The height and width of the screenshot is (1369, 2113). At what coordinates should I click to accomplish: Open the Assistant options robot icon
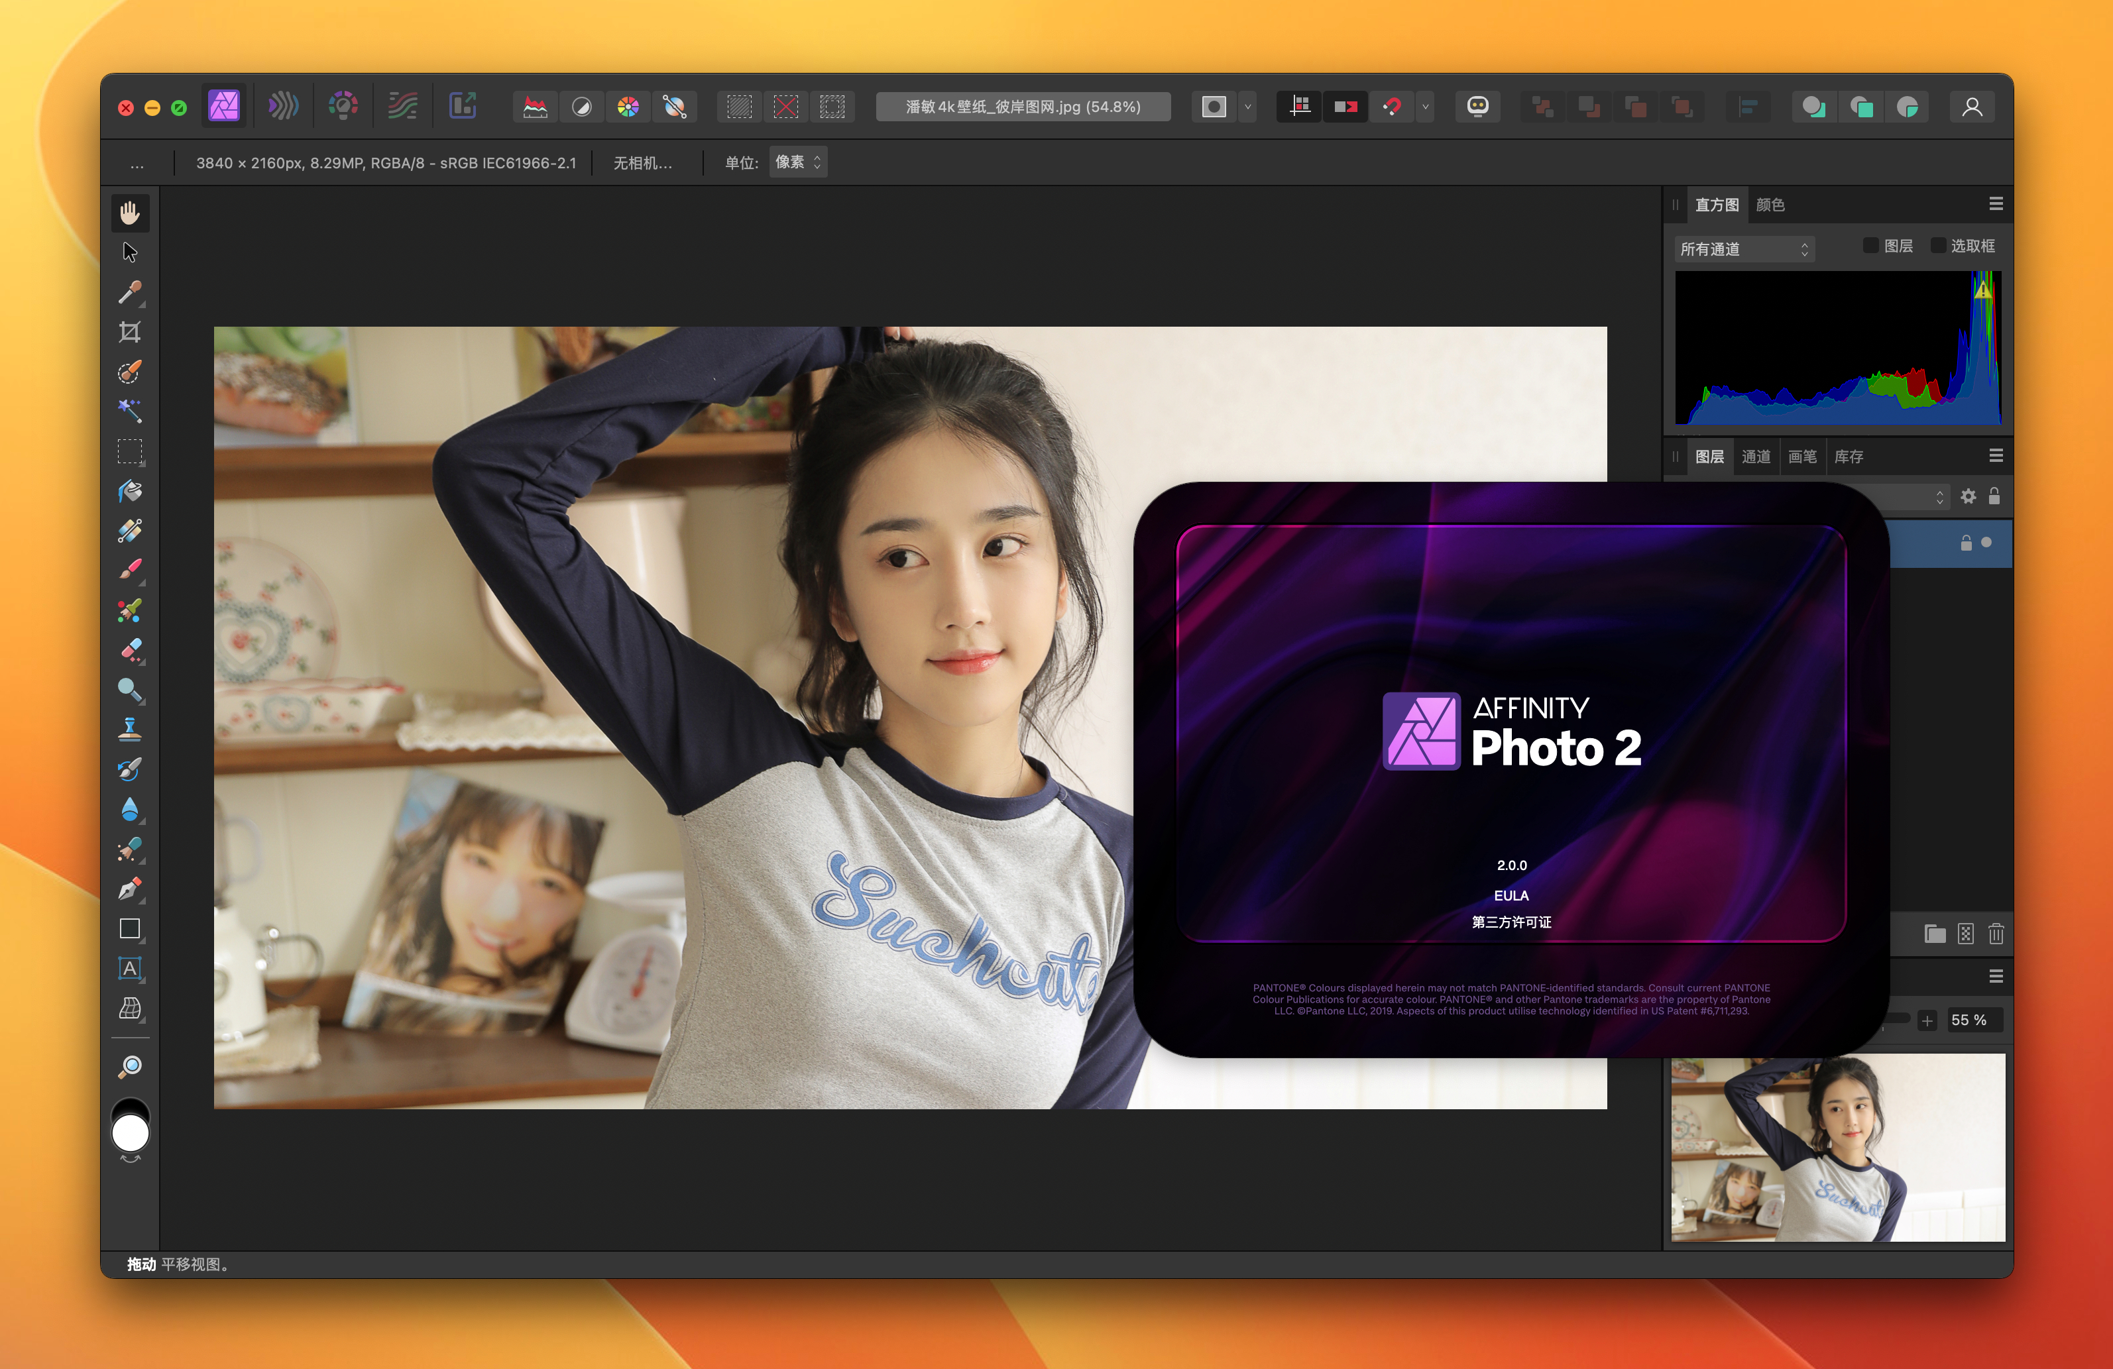point(1477,107)
